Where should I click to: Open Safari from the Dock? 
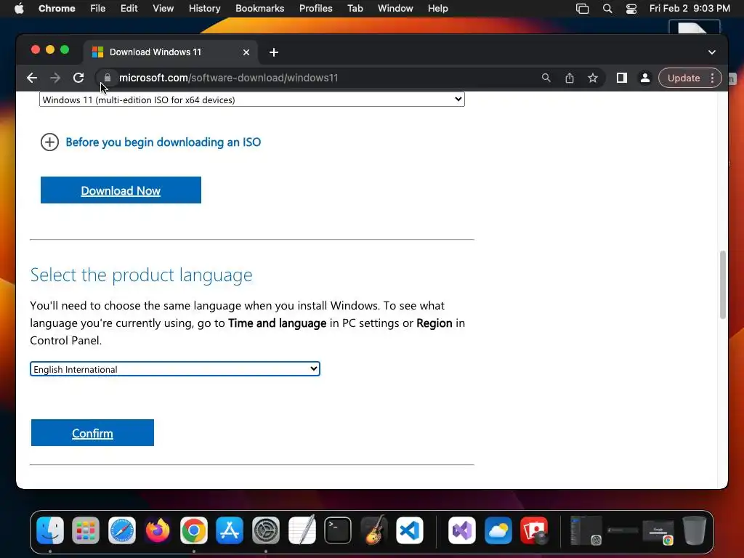click(122, 530)
